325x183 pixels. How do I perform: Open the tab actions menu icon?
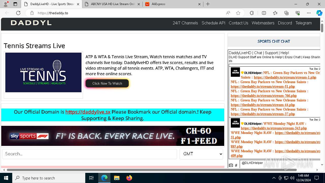[x=15, y=4]
